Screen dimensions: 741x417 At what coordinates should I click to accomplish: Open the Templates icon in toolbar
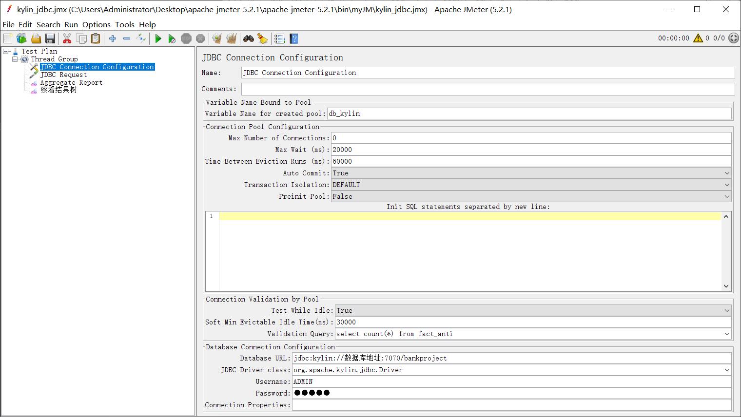(21, 38)
